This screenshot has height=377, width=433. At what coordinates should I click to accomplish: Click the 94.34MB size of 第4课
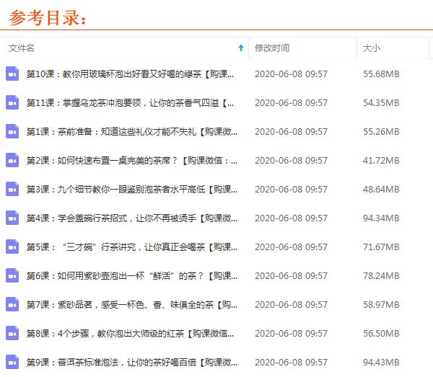point(381,218)
